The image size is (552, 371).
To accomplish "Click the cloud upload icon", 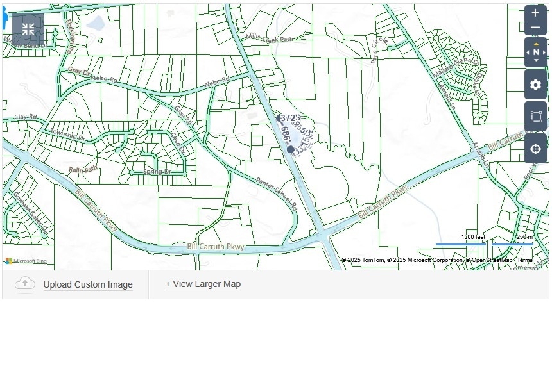I will [x=25, y=284].
